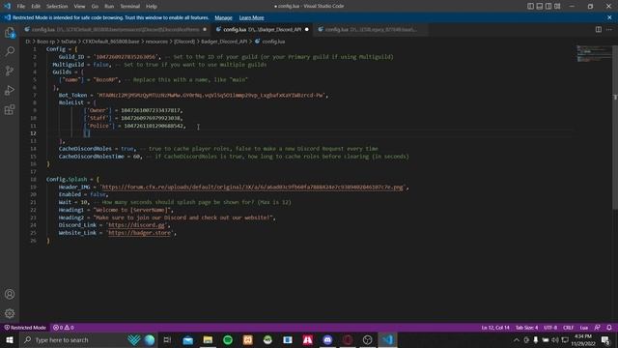
Task: Click 'config.lua' breadcrumb segment
Action: (270, 42)
